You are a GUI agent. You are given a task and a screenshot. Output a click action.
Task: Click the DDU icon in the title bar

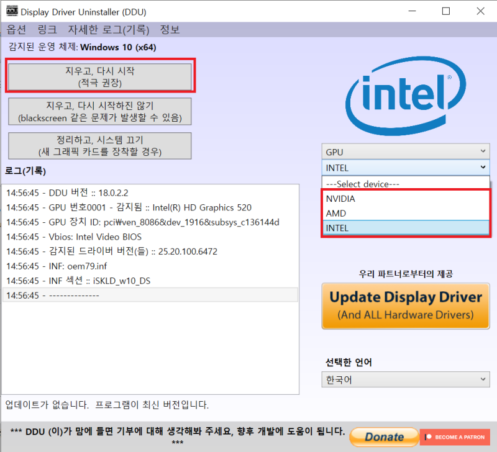(x=10, y=11)
